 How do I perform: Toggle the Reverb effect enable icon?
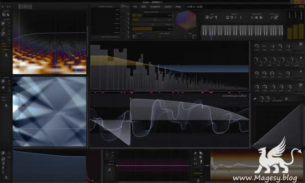point(301,71)
